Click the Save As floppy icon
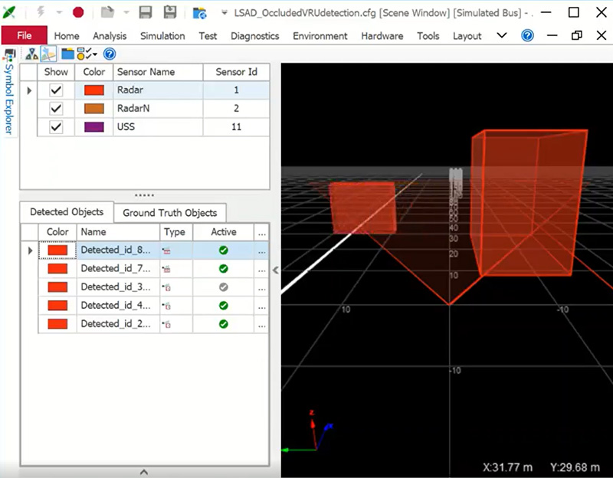 click(170, 12)
